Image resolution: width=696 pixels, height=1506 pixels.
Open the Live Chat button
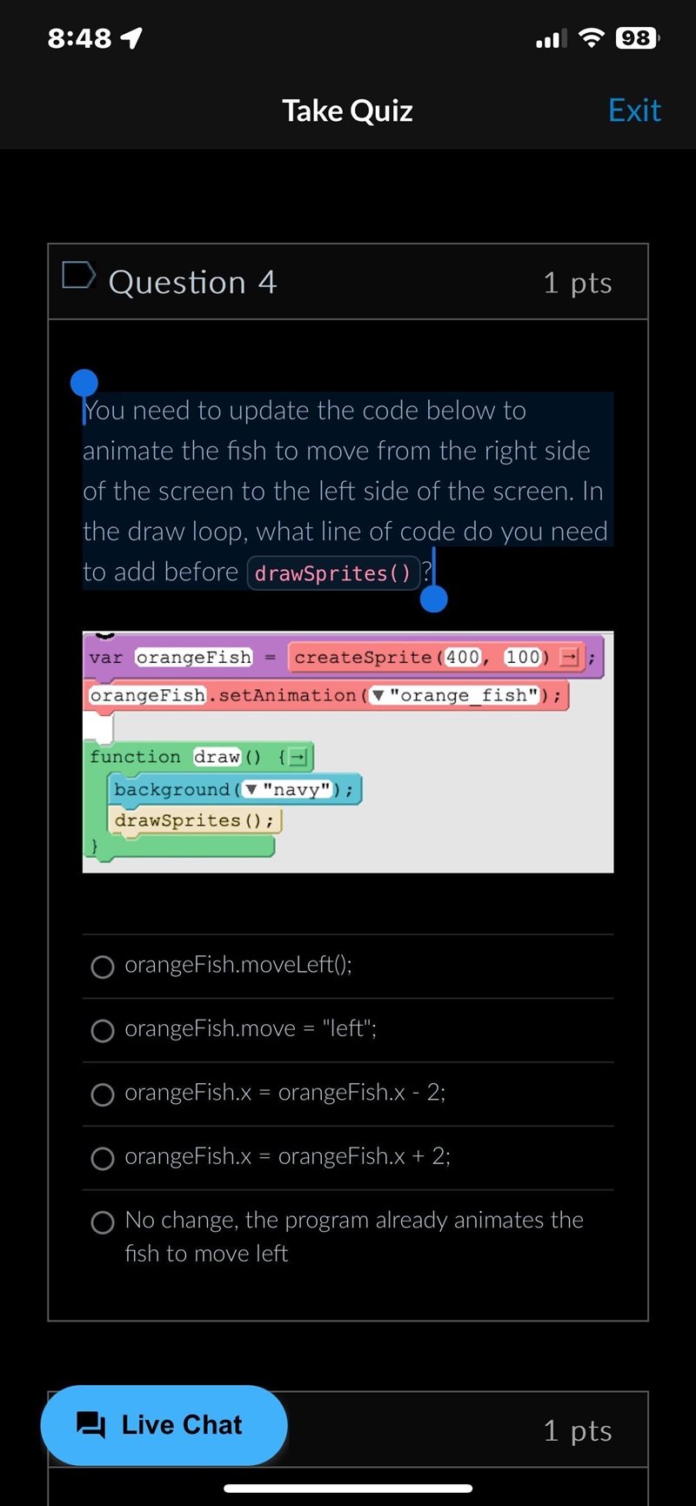164,1425
